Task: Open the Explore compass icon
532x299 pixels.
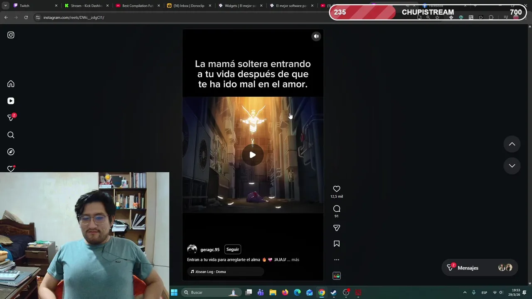Action: coord(11,152)
